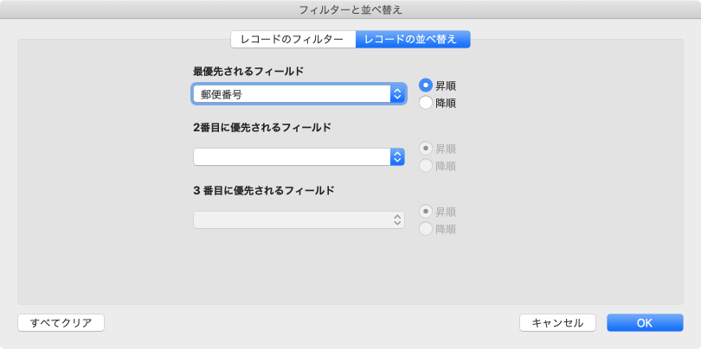Pick 昇順 for the third-priority field
The width and height of the screenshot is (701, 349).
tap(426, 211)
